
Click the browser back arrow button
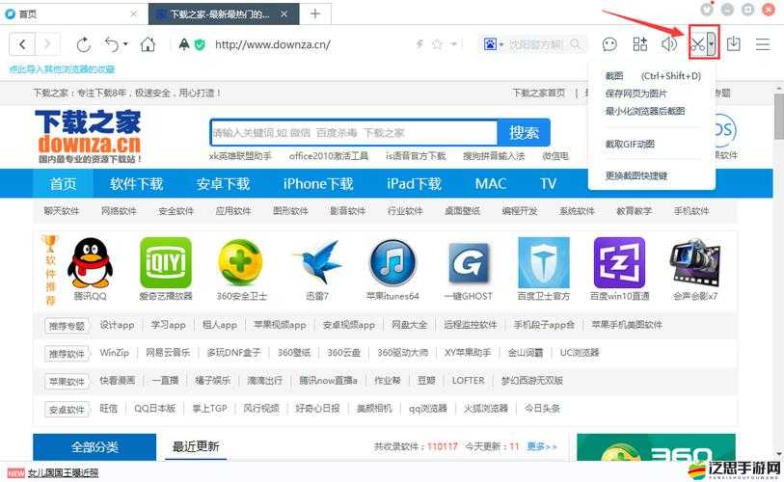(x=22, y=44)
